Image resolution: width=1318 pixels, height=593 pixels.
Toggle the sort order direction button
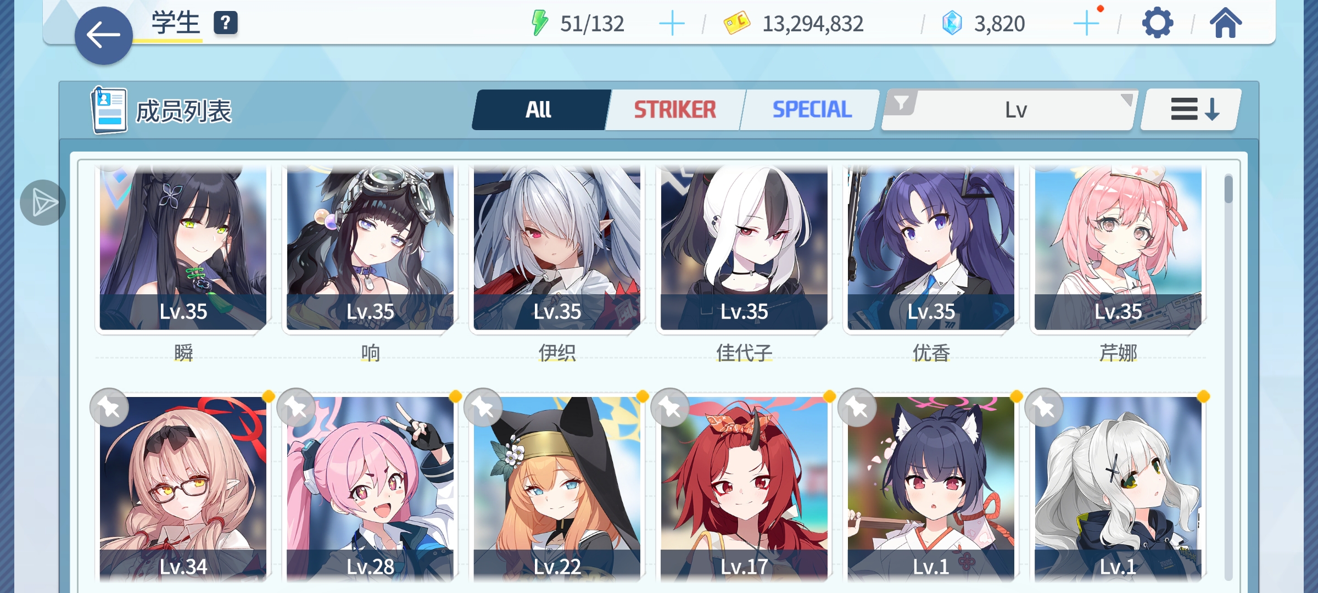1191,109
